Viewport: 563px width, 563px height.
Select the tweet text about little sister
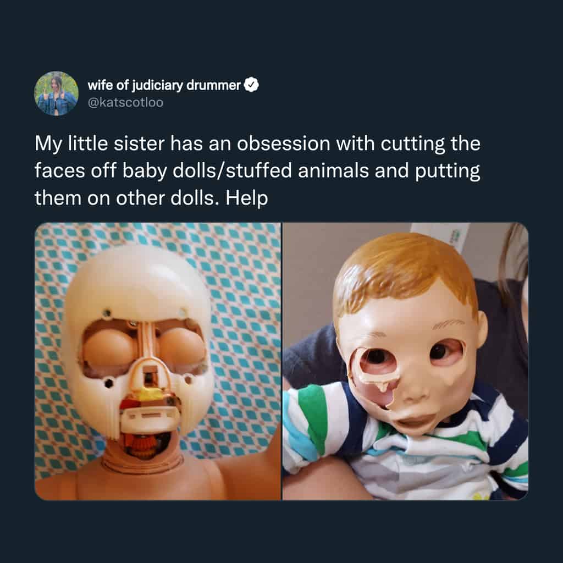(x=257, y=170)
